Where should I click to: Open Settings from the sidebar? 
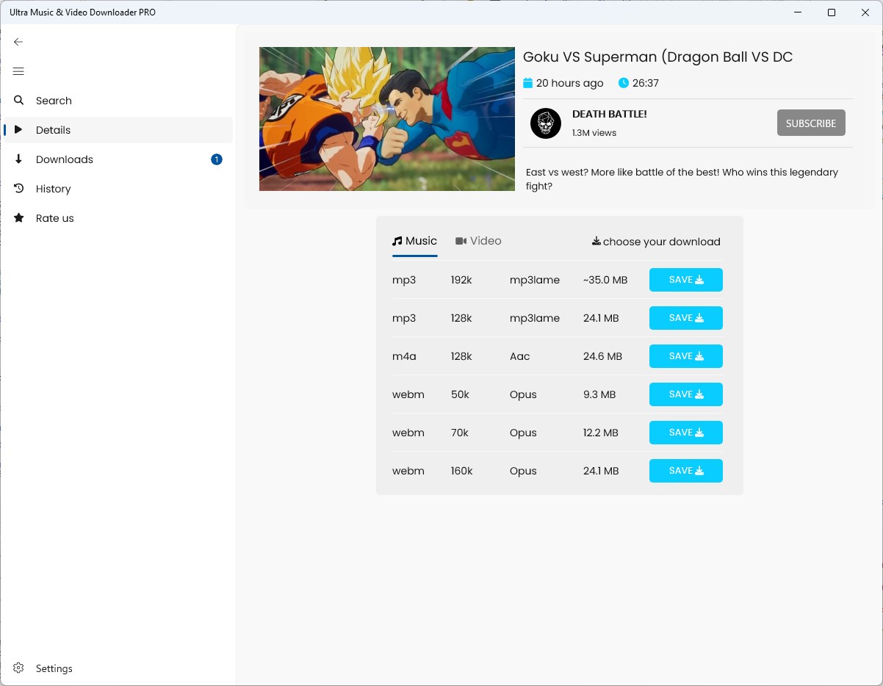coord(118,668)
